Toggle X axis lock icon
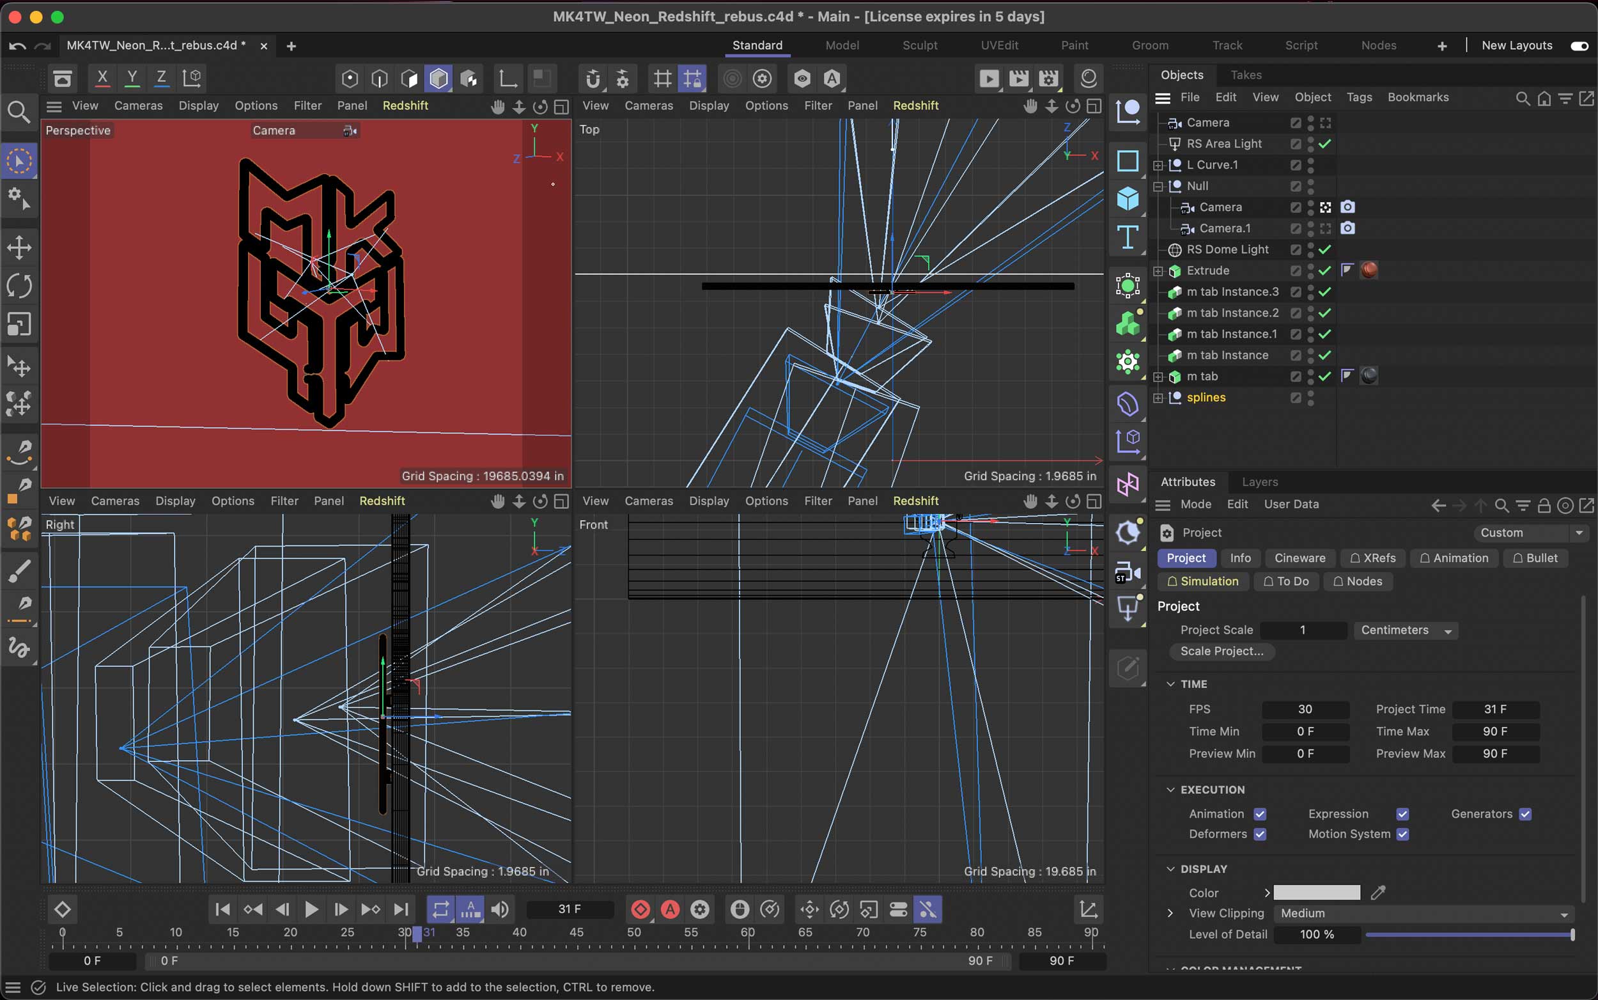The height and width of the screenshot is (1000, 1598). [102, 78]
